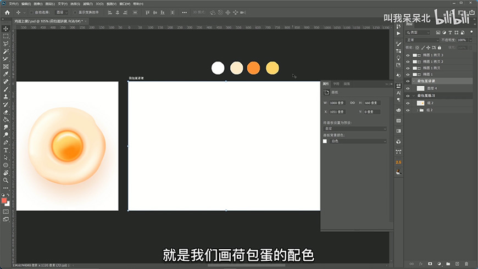This screenshot has width=478, height=269.
Task: Open the Character panel icon in dock
Action: click(x=398, y=93)
